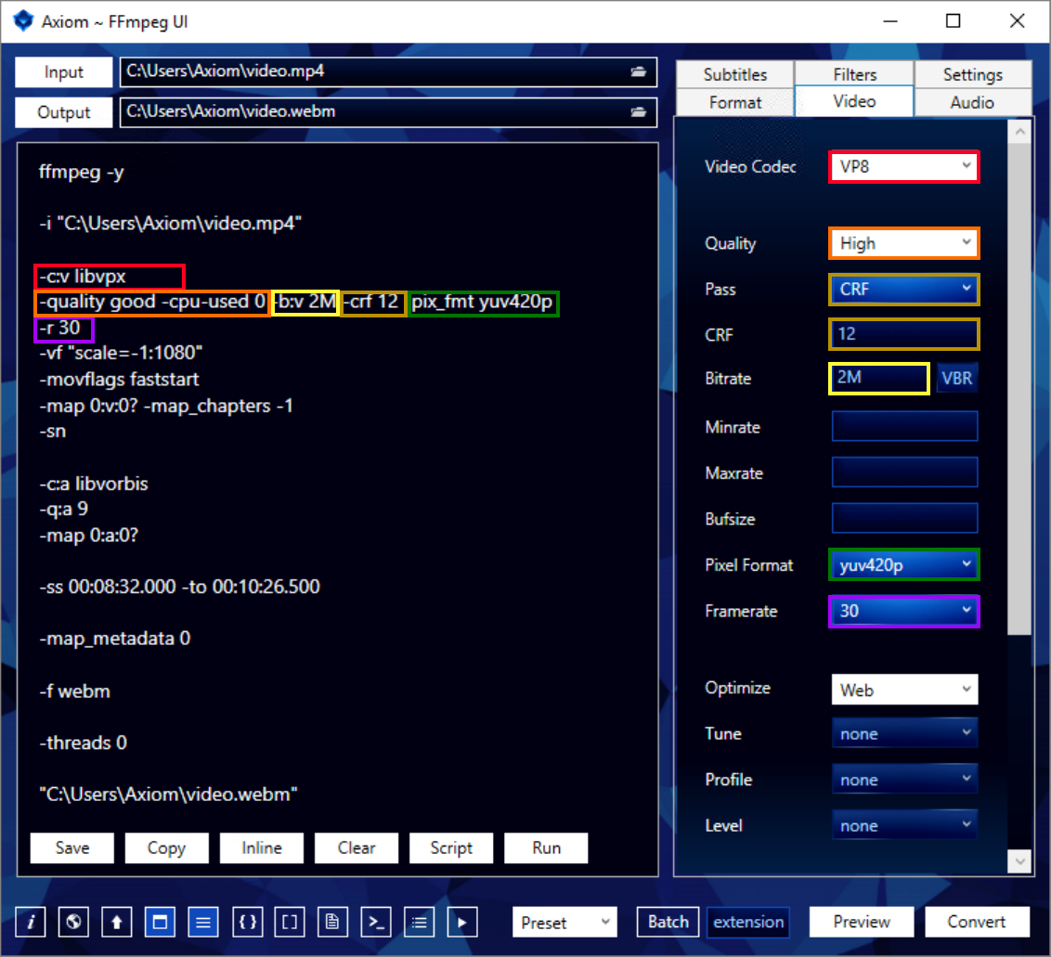Expand the Framerate dropdown showing 30

tap(904, 611)
